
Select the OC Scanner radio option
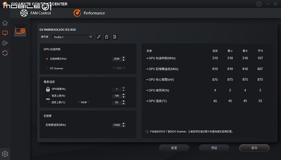47,68
